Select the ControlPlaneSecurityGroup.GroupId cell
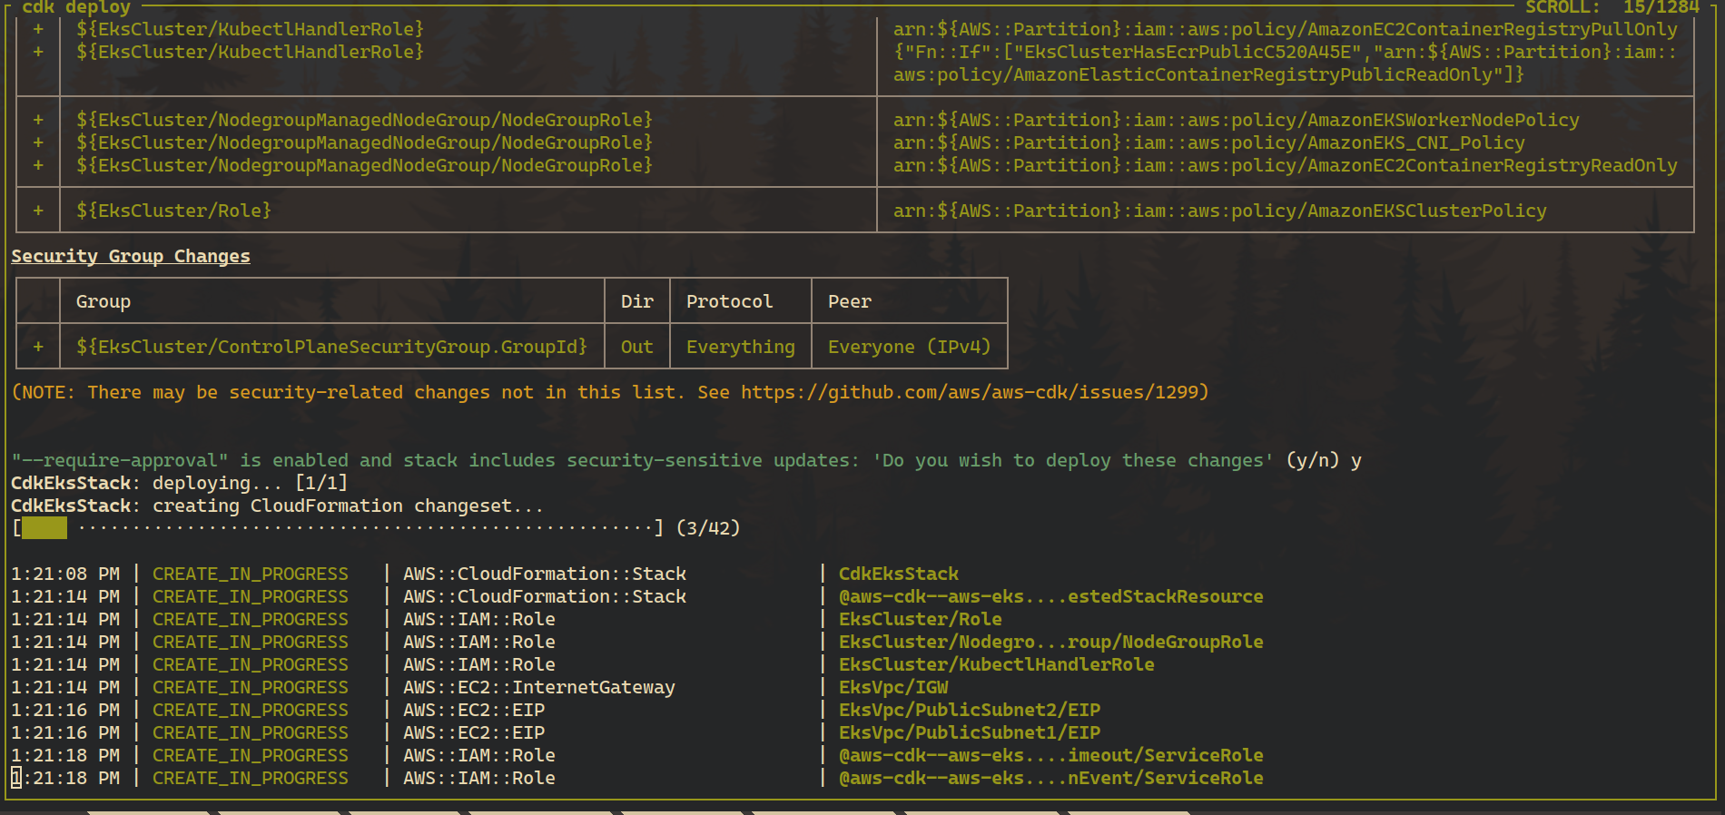This screenshot has width=1725, height=815. point(331,347)
